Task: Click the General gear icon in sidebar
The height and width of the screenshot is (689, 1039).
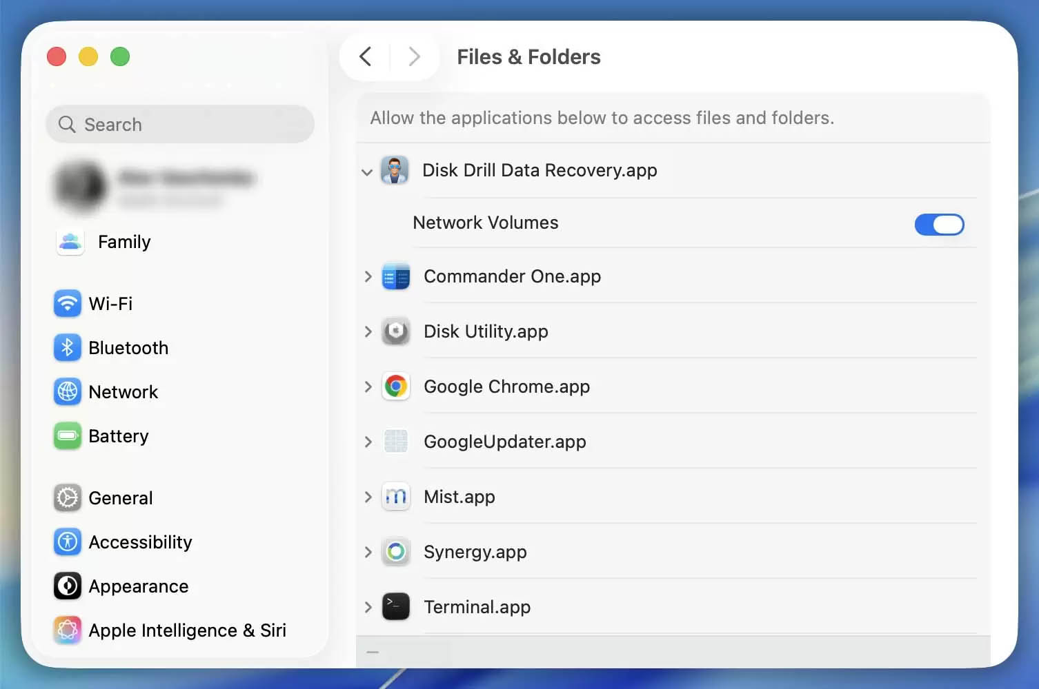Action: pos(68,498)
